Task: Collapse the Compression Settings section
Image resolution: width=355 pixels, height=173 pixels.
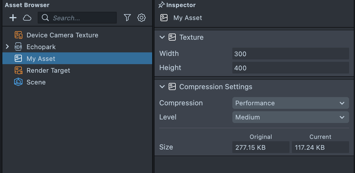Action: tap(162, 87)
